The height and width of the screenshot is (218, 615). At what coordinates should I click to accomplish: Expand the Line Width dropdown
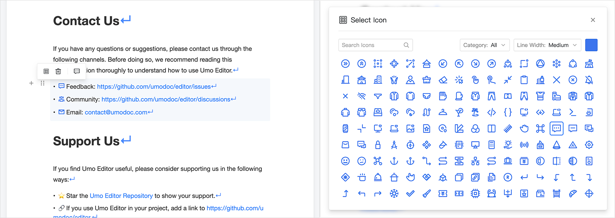547,45
